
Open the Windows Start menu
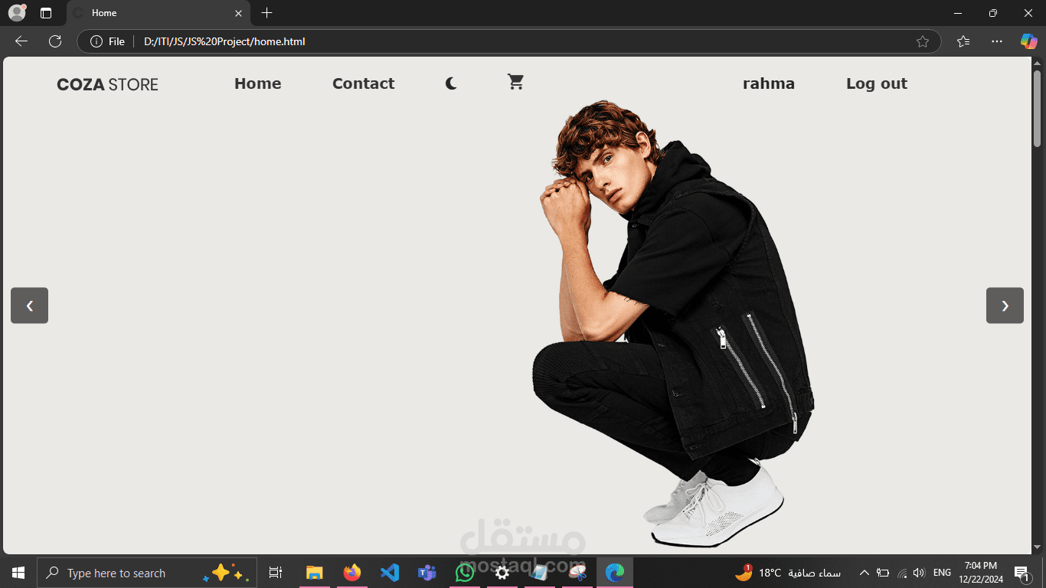(18, 573)
